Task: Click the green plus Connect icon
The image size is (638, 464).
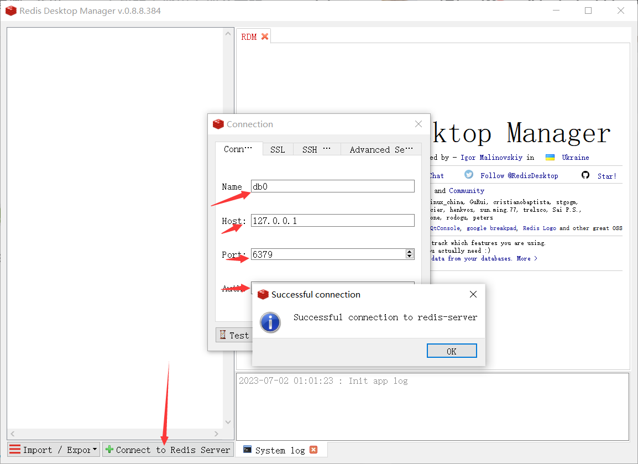Action: coord(109,450)
